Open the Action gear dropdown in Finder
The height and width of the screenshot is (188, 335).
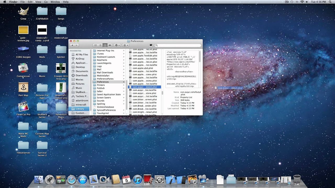point(117,45)
